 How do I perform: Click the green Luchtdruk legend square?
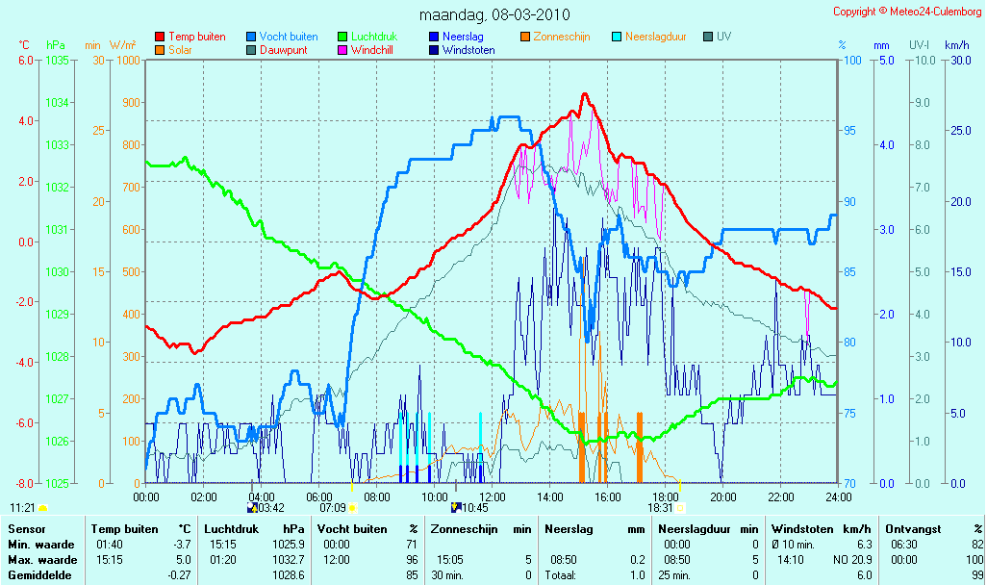(342, 38)
